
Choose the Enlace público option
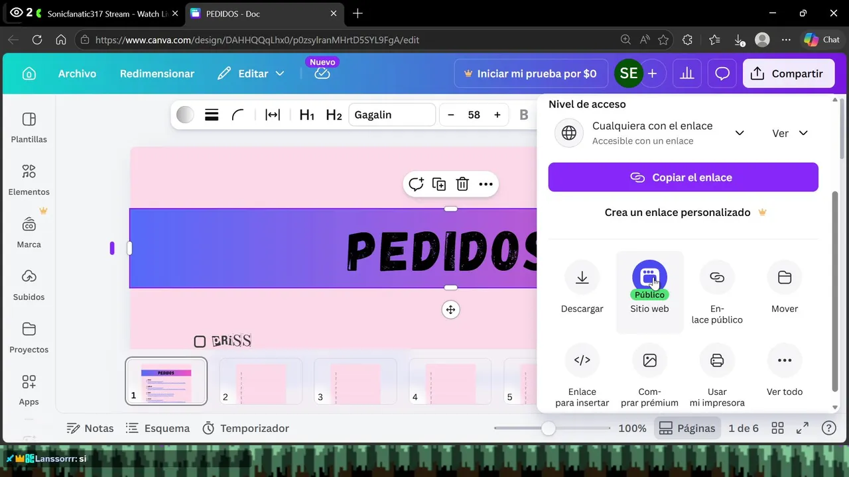pos(717,291)
